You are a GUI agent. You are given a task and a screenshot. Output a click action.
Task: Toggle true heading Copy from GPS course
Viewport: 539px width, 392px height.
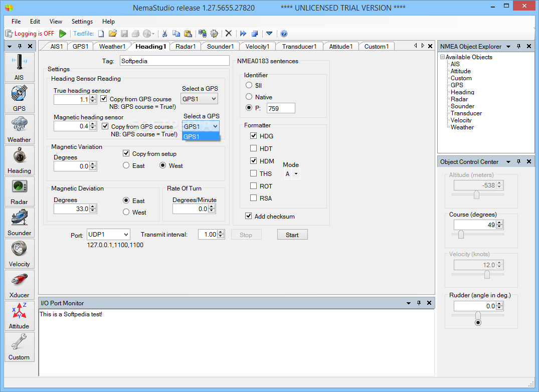(x=104, y=99)
